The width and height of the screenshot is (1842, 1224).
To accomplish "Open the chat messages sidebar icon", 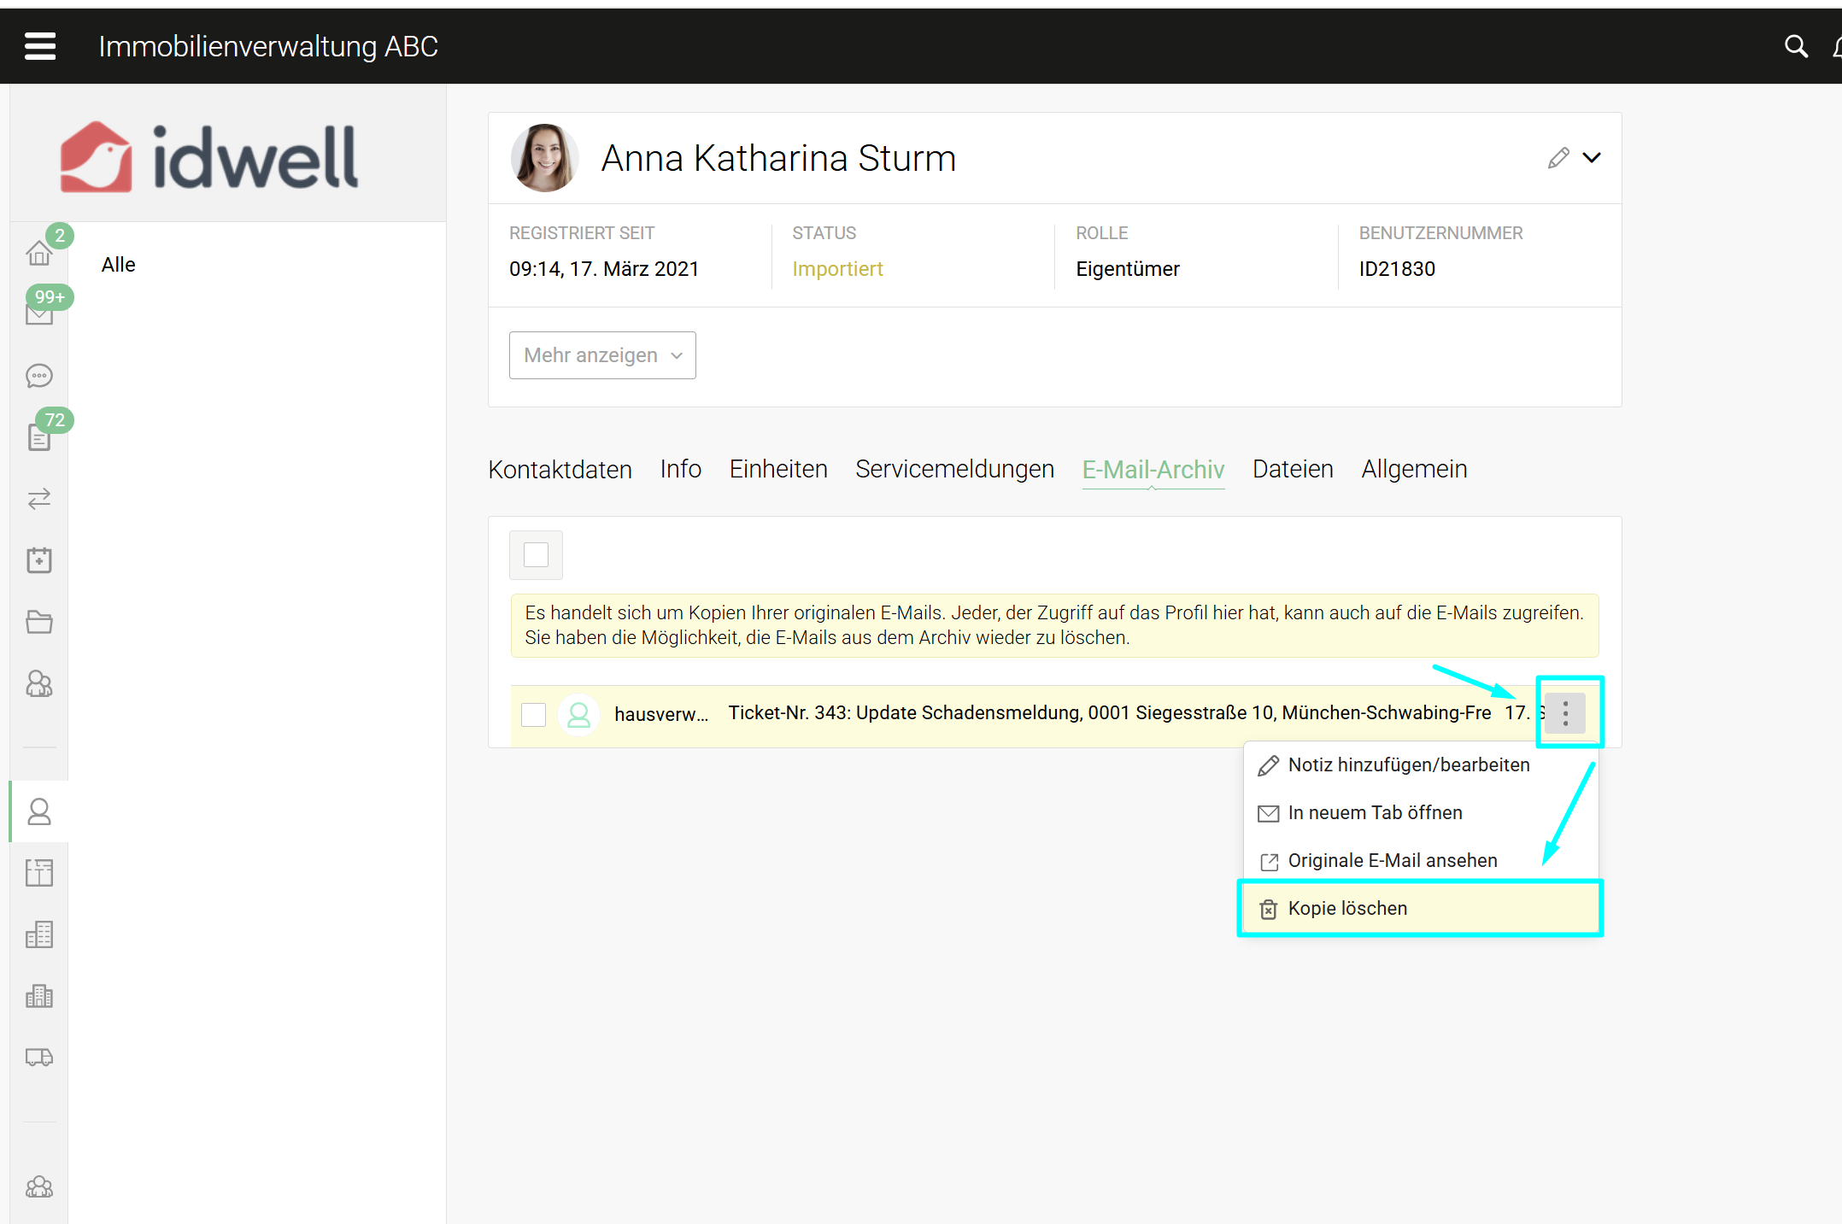I will click(39, 376).
